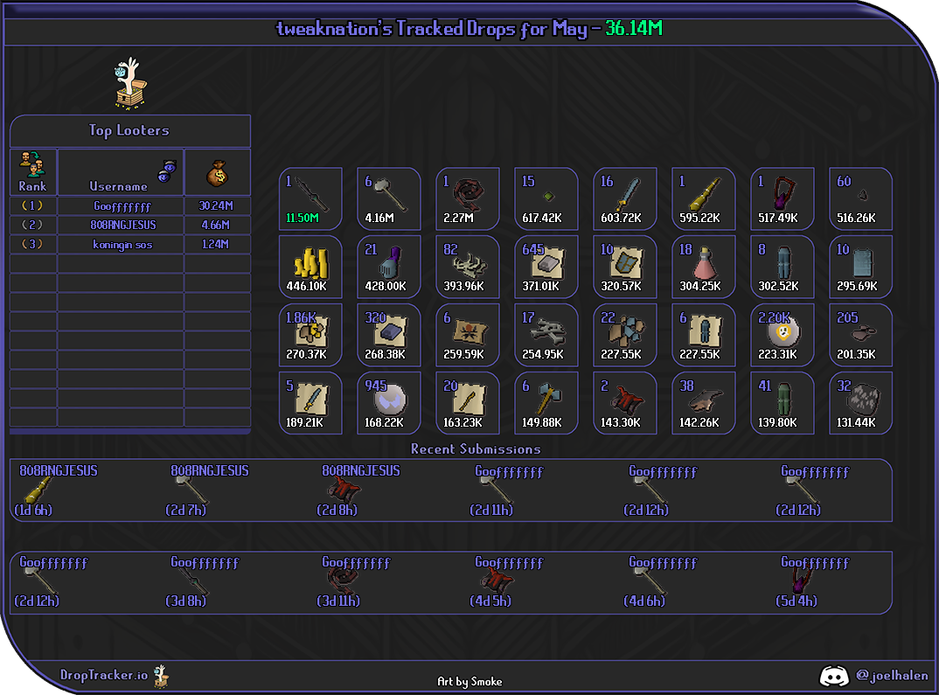Select the noted dark bar worth 268.38K
The height and width of the screenshot is (695, 939).
[389, 335]
